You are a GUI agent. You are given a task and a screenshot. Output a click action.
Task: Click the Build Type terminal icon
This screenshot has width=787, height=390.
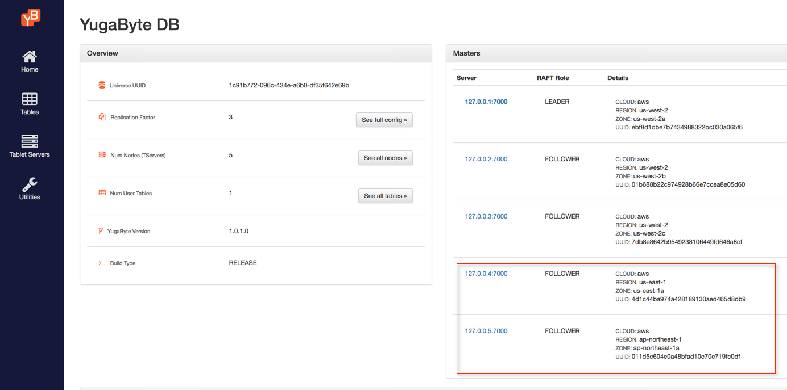(x=102, y=263)
